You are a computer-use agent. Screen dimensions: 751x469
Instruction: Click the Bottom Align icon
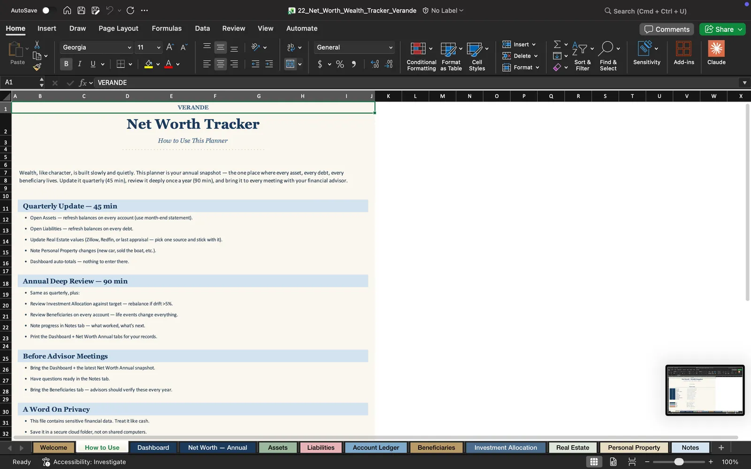tap(234, 47)
